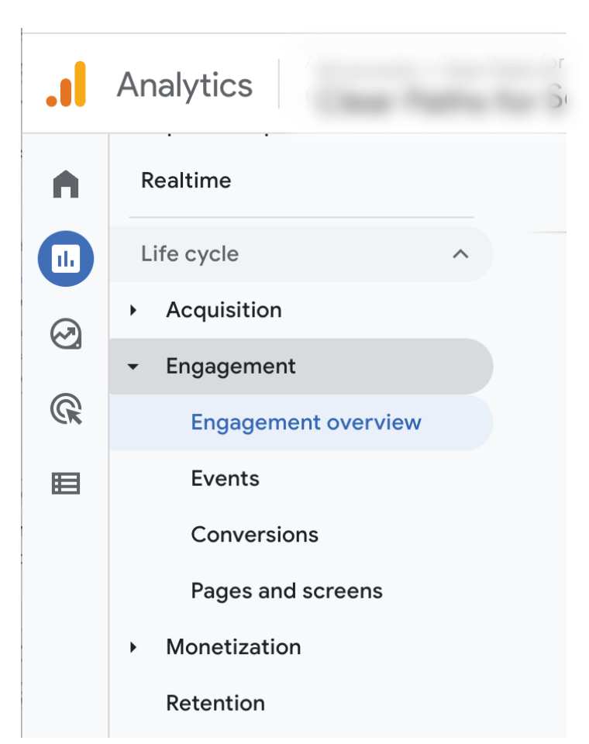This screenshot has height=744, width=589.
Task: Open the Explore icon in sidebar
Action: [66, 334]
